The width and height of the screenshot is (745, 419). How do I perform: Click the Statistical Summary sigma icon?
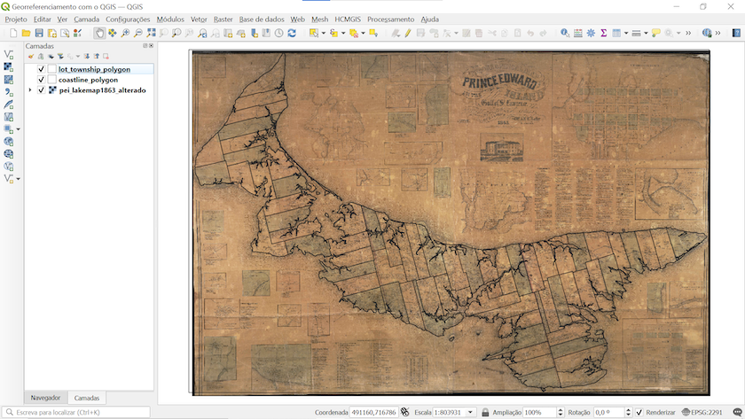603,33
